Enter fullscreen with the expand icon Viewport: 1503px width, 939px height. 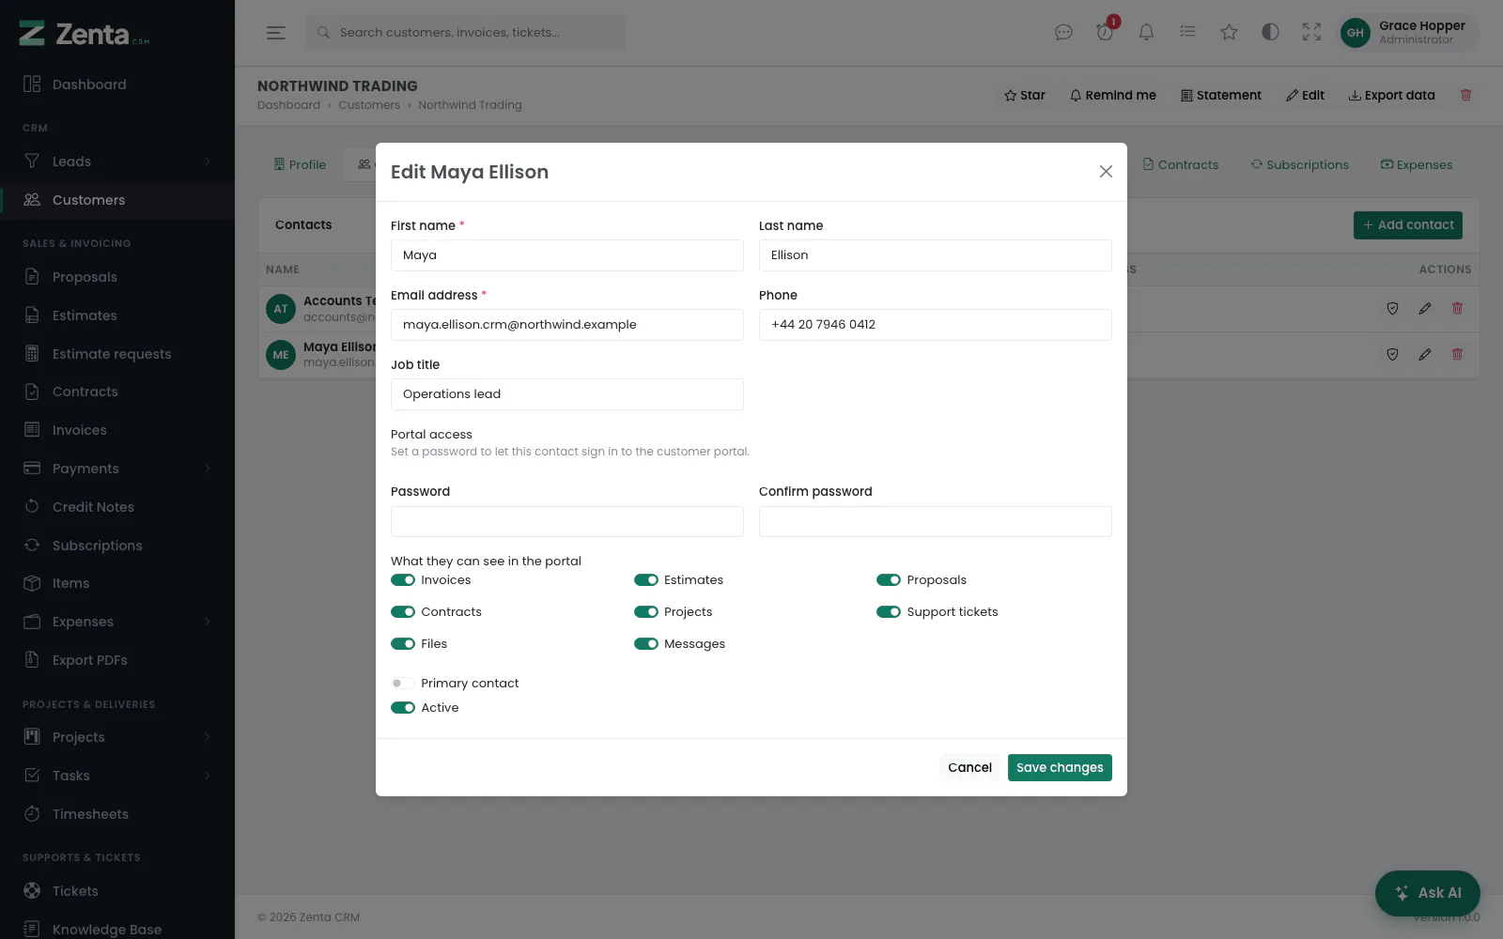pyautogui.click(x=1311, y=33)
